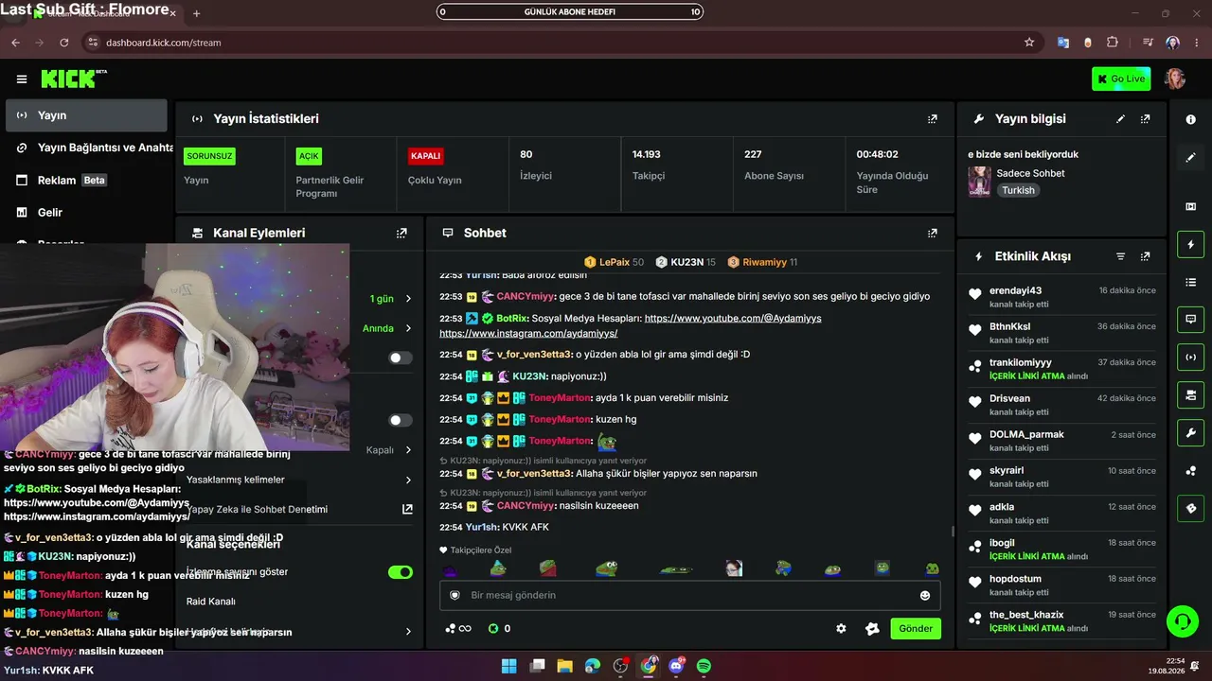Pop out the Yayın bilgisi panel

pos(1145,119)
